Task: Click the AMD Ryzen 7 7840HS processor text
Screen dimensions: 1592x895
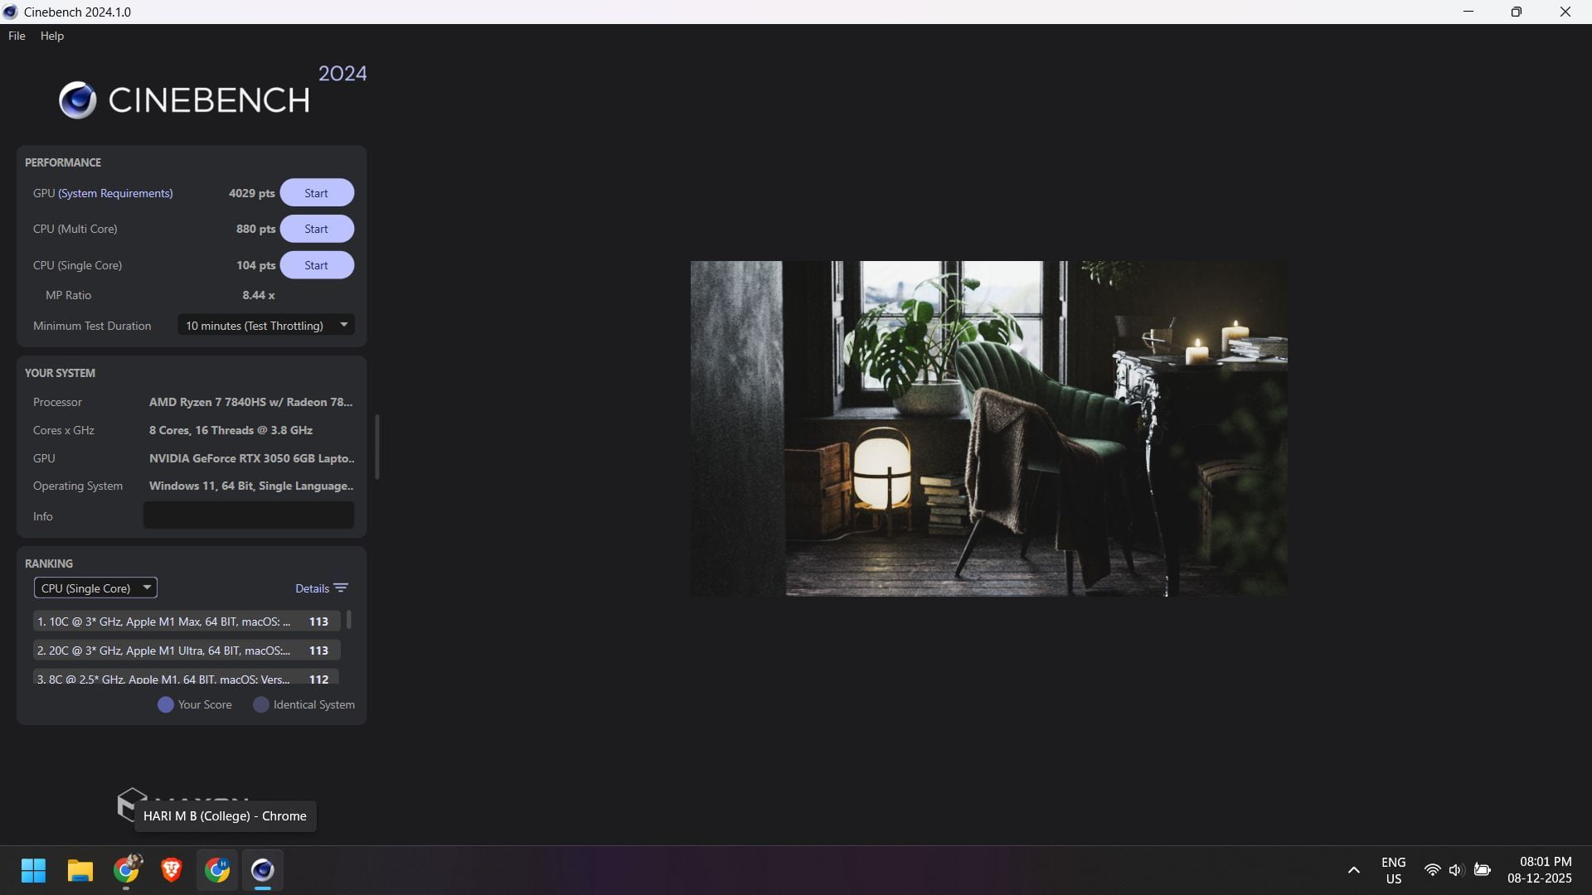Action: pos(250,402)
